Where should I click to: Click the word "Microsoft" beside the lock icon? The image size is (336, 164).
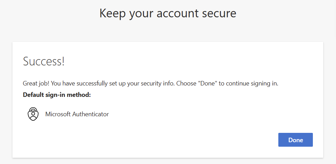(x=58, y=114)
